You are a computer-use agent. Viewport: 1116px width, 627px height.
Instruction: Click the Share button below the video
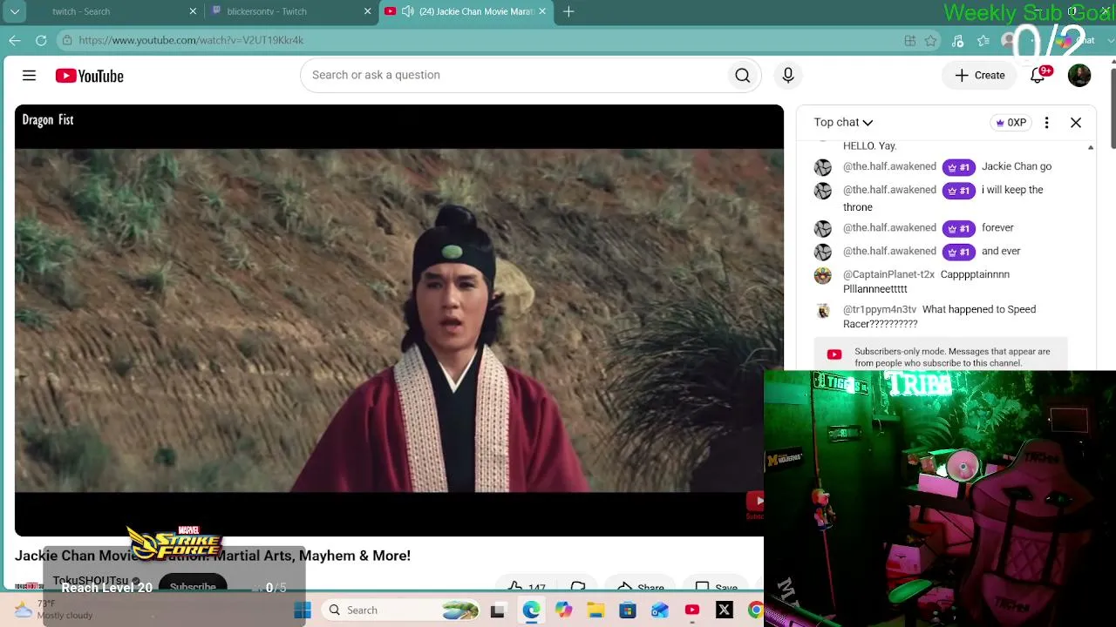click(x=641, y=587)
